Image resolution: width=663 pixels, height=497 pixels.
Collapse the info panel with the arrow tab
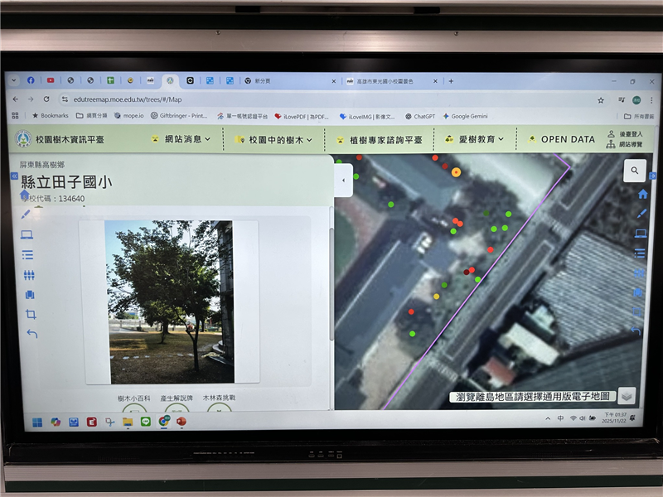point(342,180)
